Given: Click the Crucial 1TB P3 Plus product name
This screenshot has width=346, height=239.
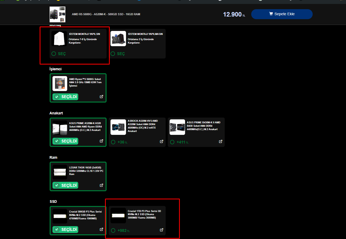Looking at the screenshot, I should click(x=144, y=214).
